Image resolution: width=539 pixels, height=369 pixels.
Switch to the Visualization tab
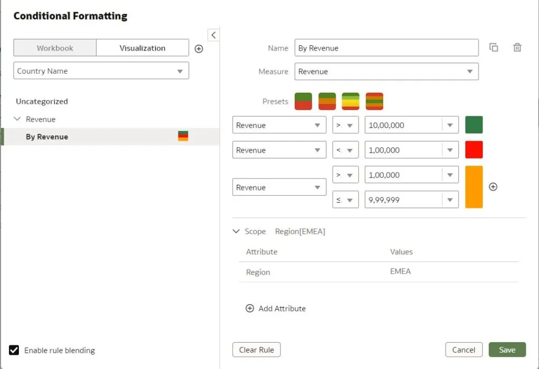[142, 48]
